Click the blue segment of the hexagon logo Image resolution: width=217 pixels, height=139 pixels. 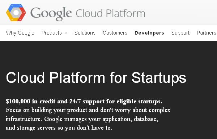click(x=14, y=7)
